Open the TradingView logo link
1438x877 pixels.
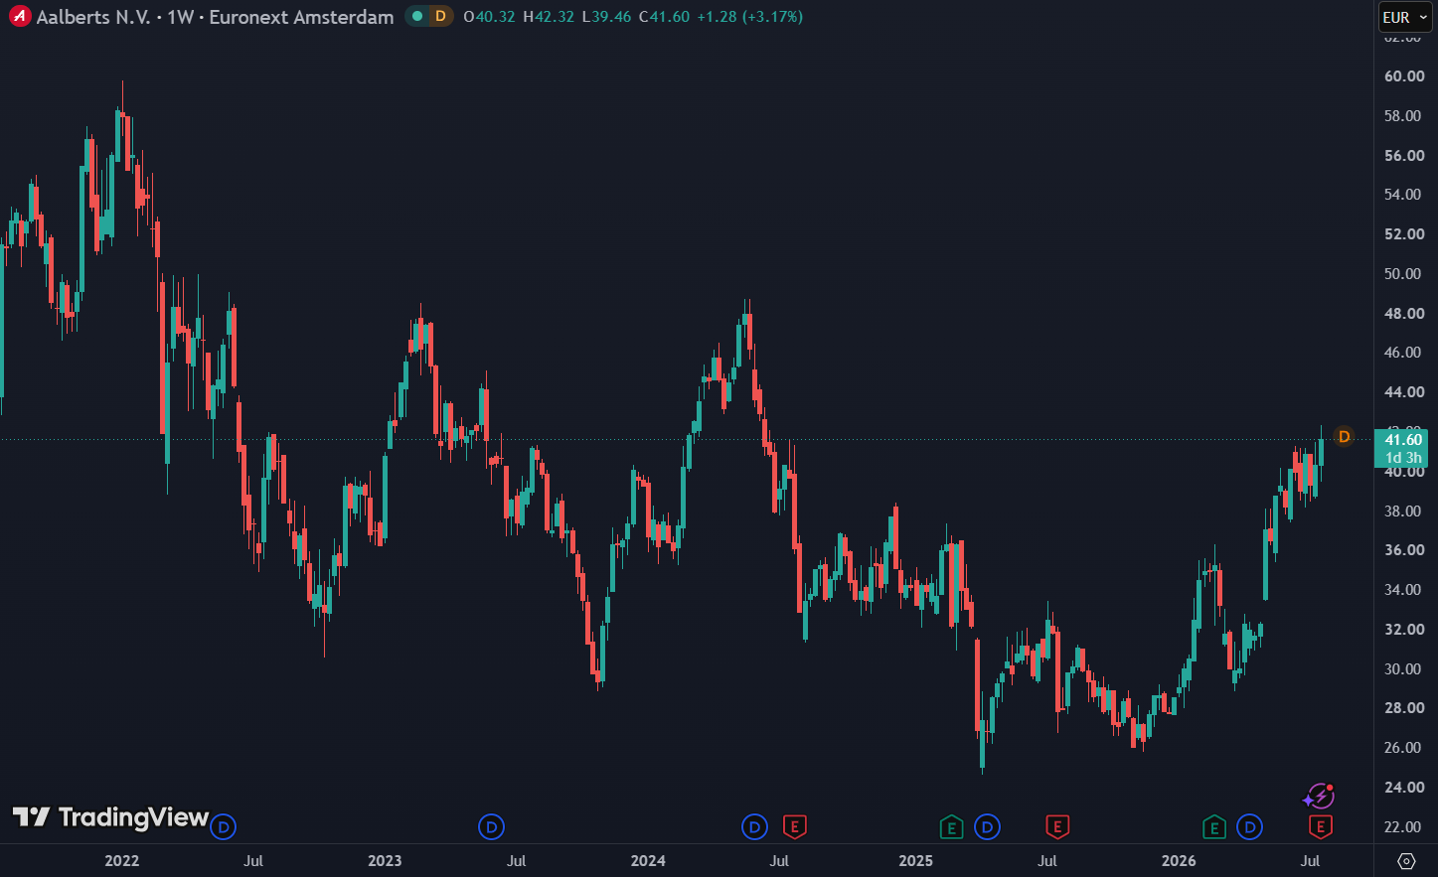[110, 817]
